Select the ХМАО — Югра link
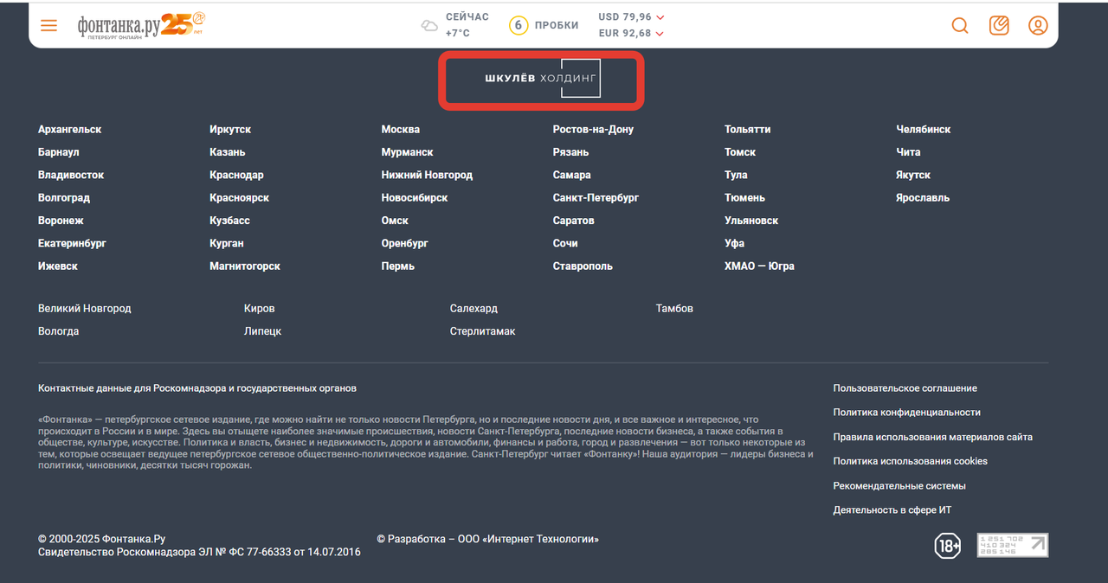The image size is (1108, 583). tap(759, 266)
